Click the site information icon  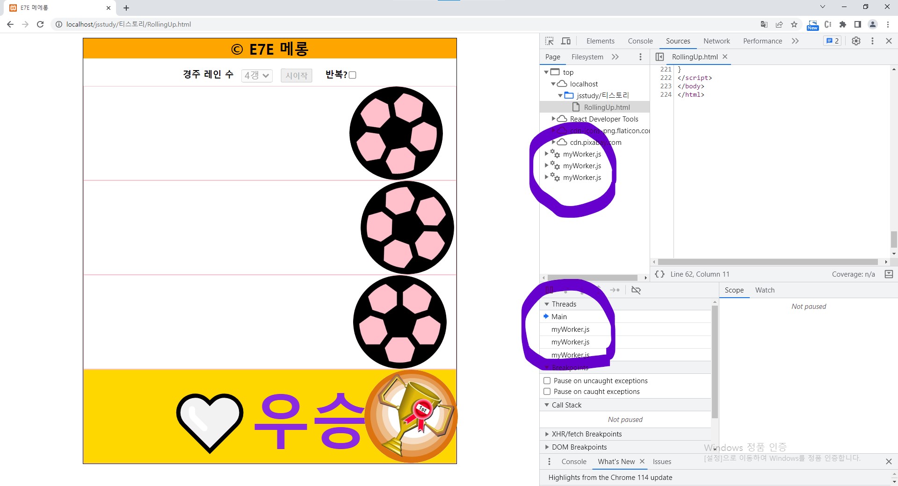(59, 24)
